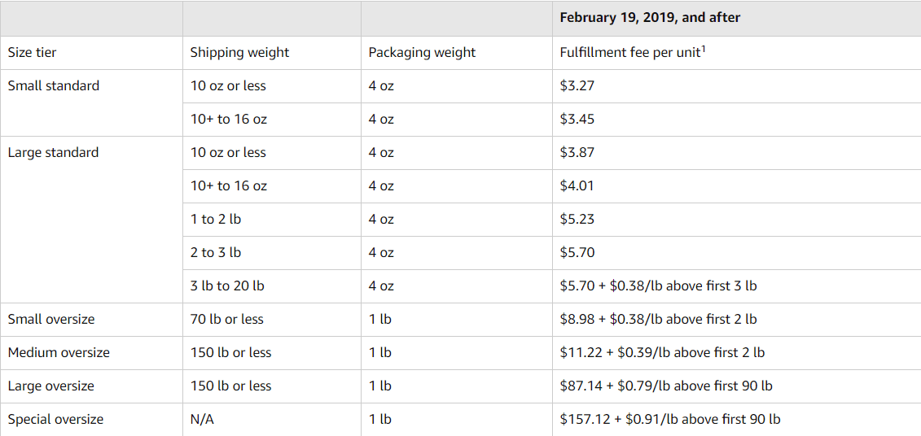Click the 'Packaging weight' column header
921x436 pixels.
tap(422, 52)
